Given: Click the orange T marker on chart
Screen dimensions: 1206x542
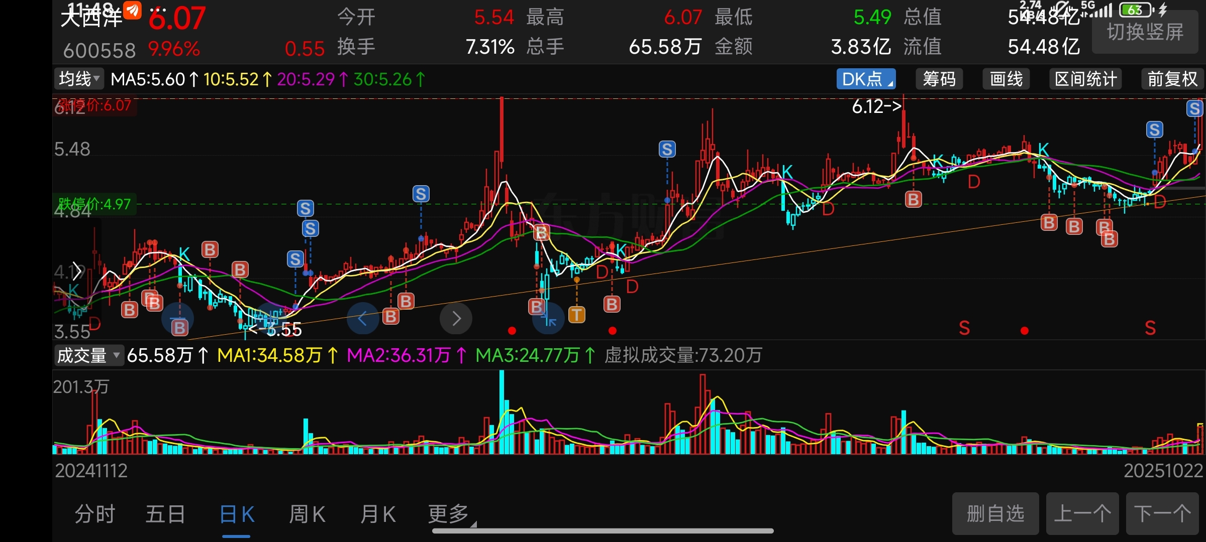Looking at the screenshot, I should [576, 315].
